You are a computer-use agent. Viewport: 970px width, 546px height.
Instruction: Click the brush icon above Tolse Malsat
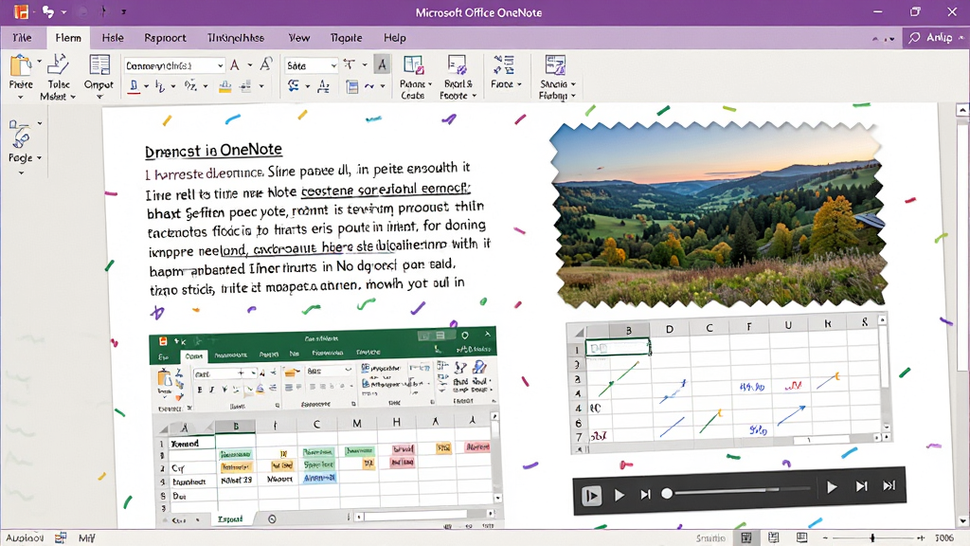(x=58, y=64)
